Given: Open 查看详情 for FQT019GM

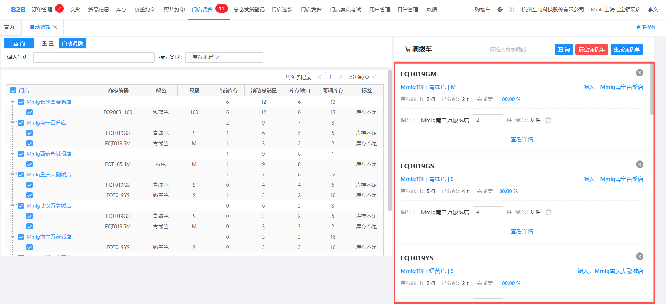Looking at the screenshot, I should pos(522,140).
